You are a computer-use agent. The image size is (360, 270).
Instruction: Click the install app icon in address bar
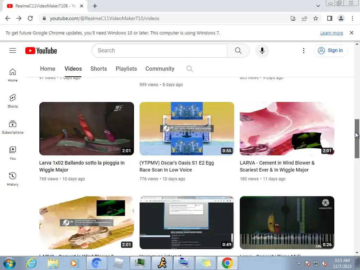tap(293, 18)
